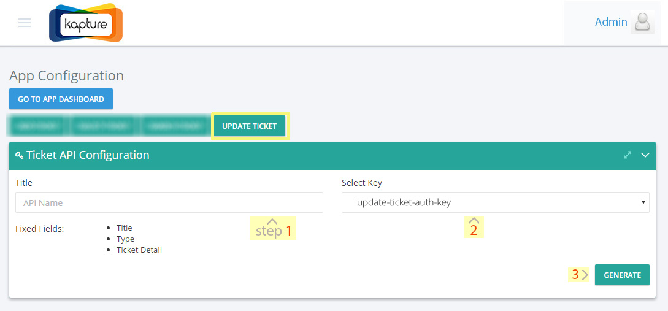Screen dimensions: 668x311
Task: Click the Ticket API Configuration header title
Action: 88,155
